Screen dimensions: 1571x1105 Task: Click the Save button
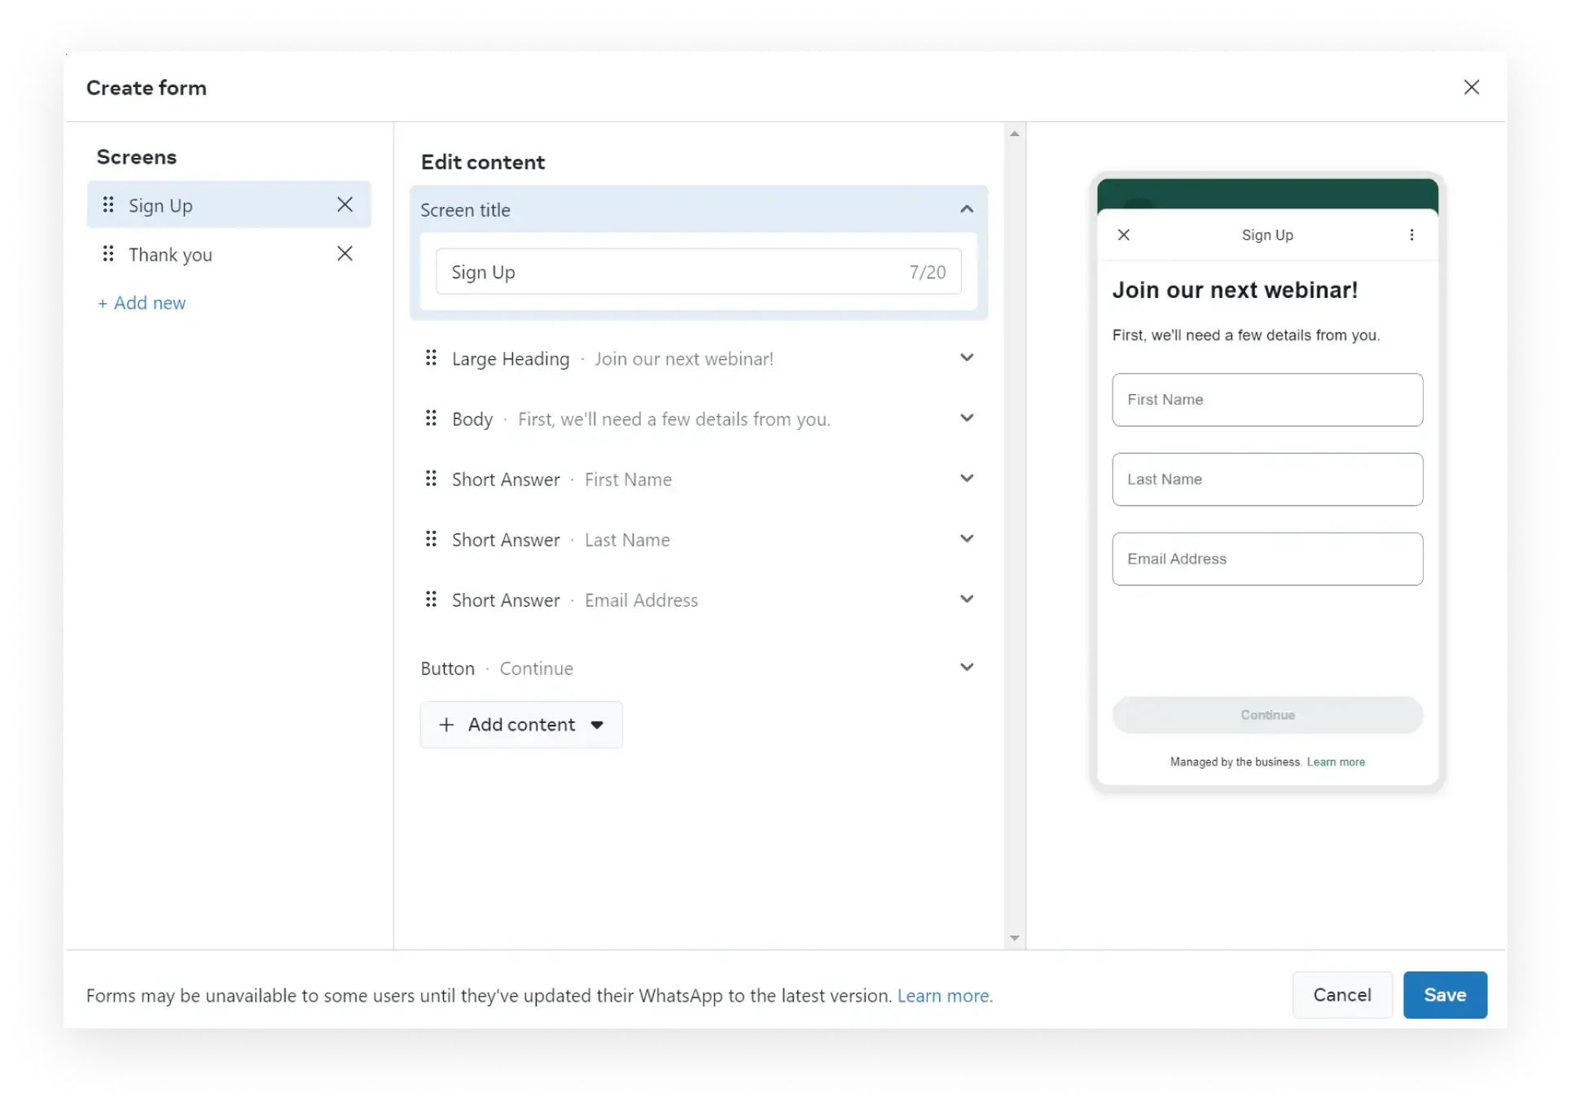(x=1444, y=994)
